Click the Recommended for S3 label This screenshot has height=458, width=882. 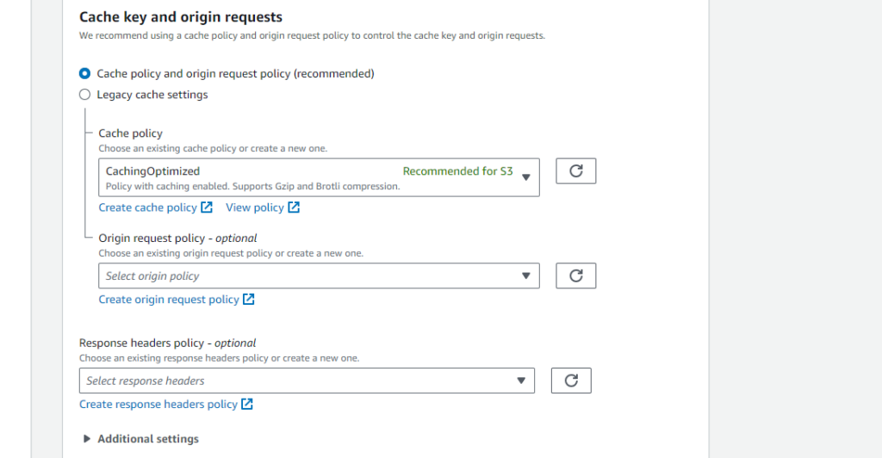click(458, 170)
